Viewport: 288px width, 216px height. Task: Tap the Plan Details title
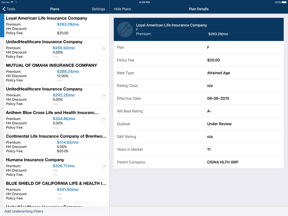pos(199,9)
